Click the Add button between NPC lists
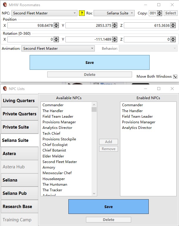The width and height of the screenshot is (179, 226). (x=109, y=142)
